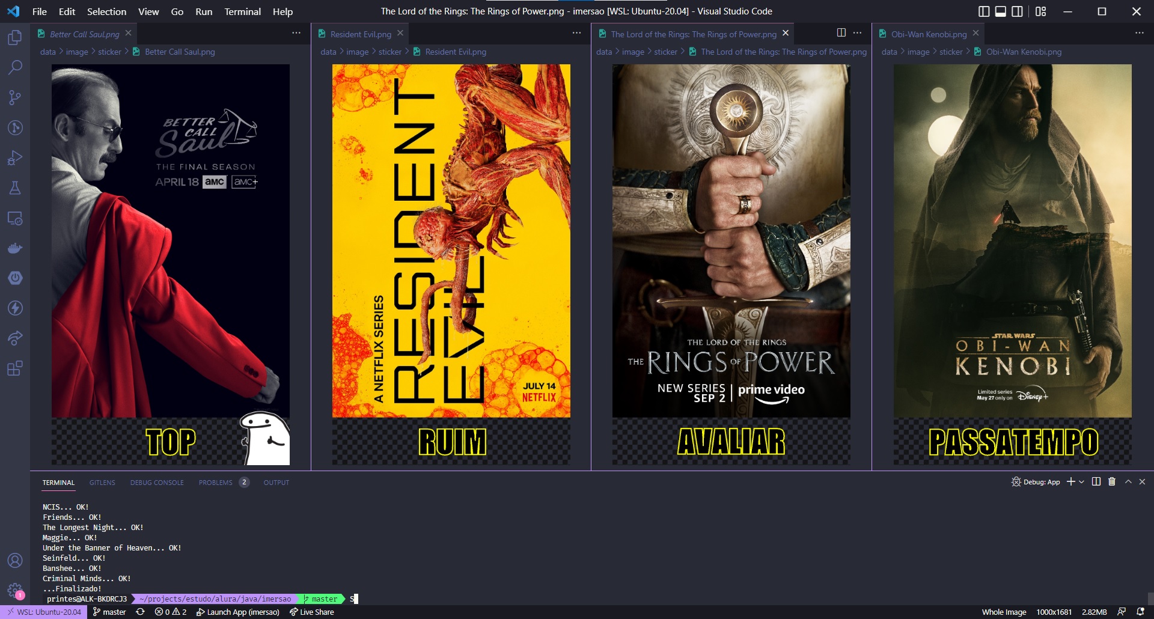The height and width of the screenshot is (619, 1154).
Task: Switch to the DEBUG CONSOLE panel tab
Action: (x=157, y=483)
